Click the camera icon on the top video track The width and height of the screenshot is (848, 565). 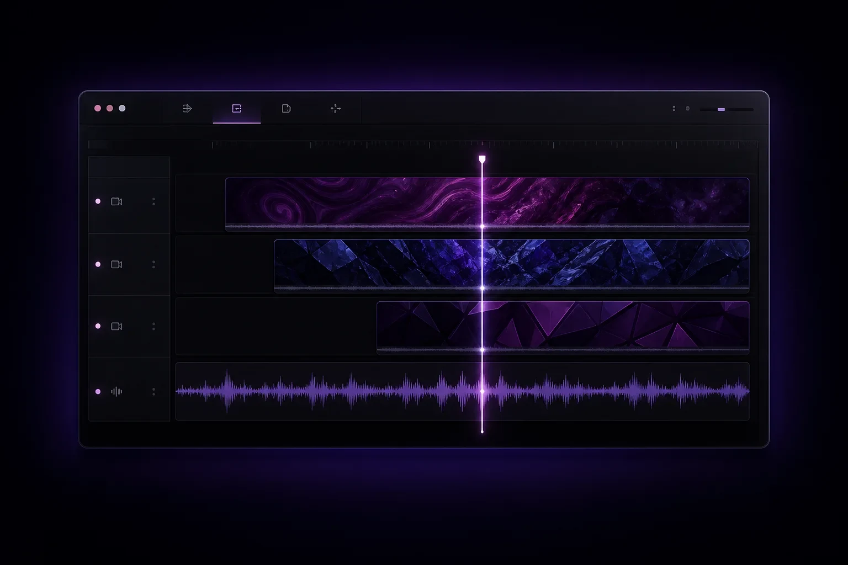point(116,201)
